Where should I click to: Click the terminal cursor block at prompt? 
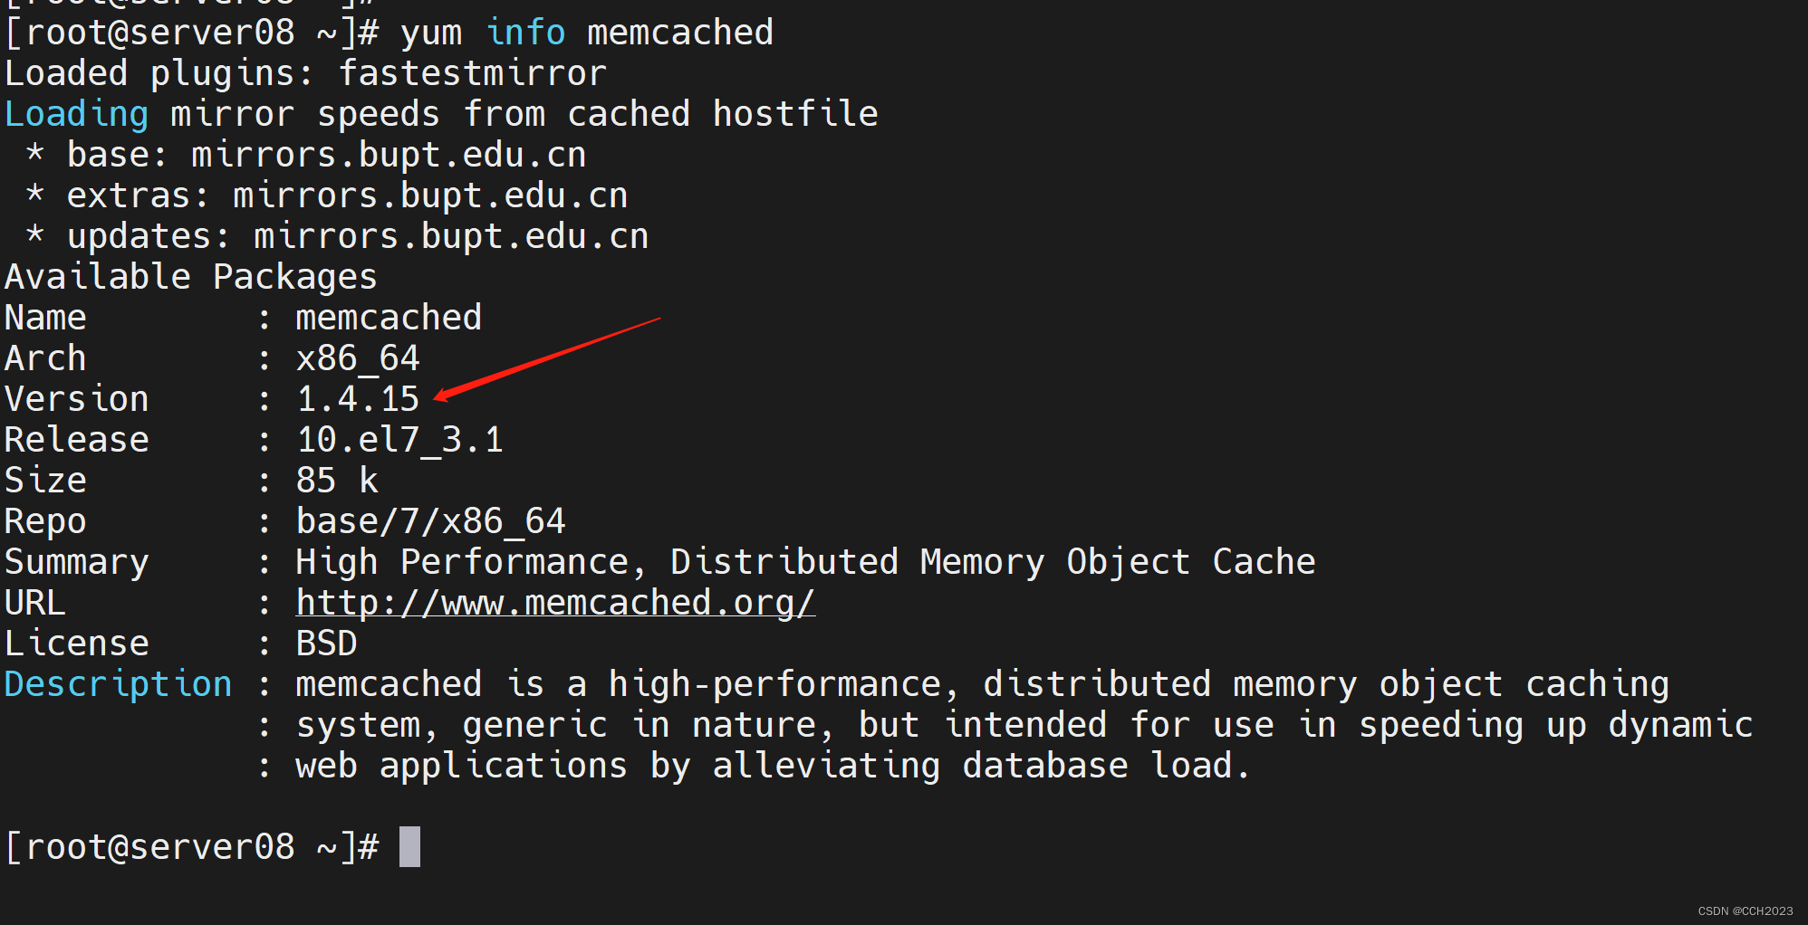(x=409, y=846)
